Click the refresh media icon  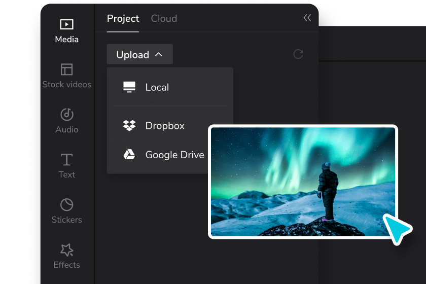[298, 54]
